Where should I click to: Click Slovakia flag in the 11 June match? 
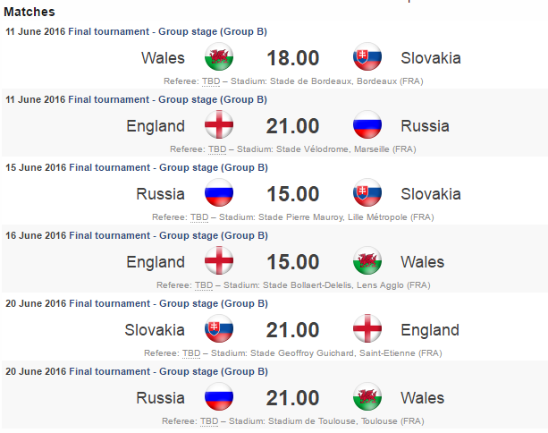pos(367,58)
